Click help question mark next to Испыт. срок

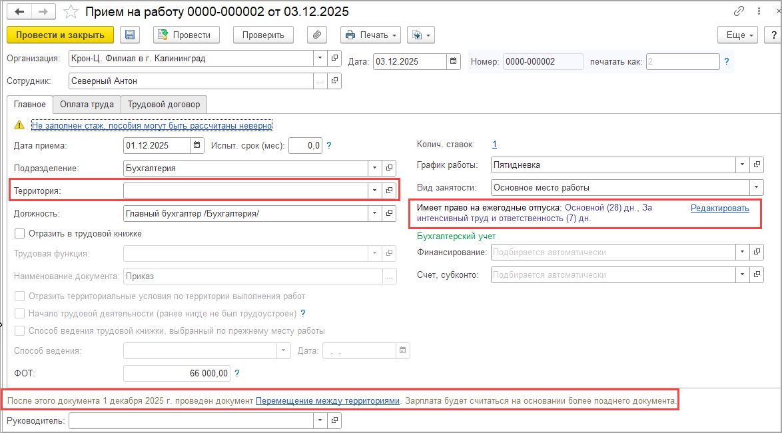pyautogui.click(x=328, y=146)
